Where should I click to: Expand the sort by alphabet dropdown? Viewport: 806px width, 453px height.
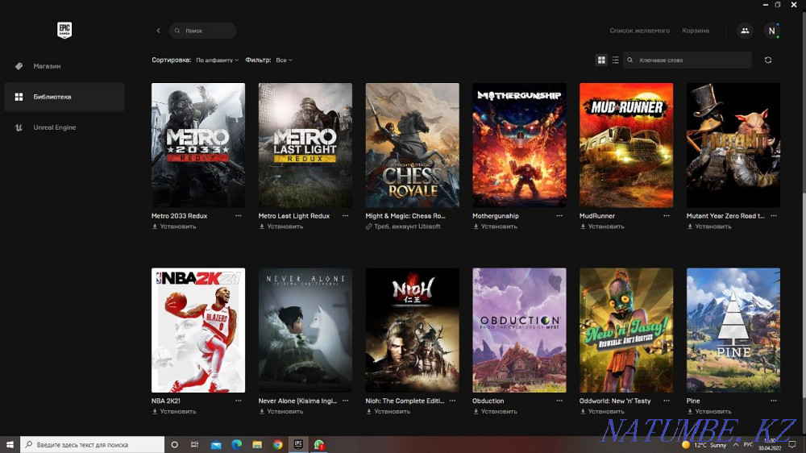[217, 60]
